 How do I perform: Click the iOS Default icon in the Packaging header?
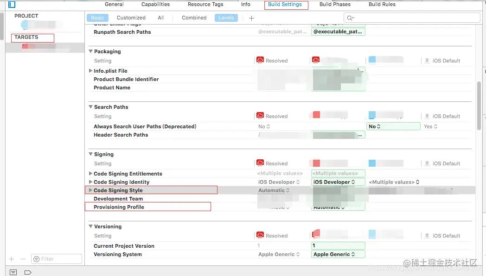(x=427, y=61)
